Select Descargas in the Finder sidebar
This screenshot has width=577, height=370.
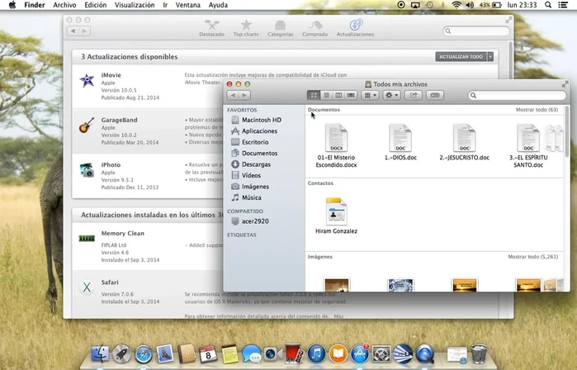tap(255, 164)
